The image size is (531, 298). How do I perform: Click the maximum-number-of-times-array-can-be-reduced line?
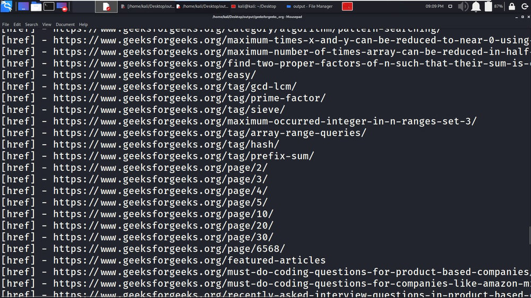pyautogui.click(x=265, y=51)
